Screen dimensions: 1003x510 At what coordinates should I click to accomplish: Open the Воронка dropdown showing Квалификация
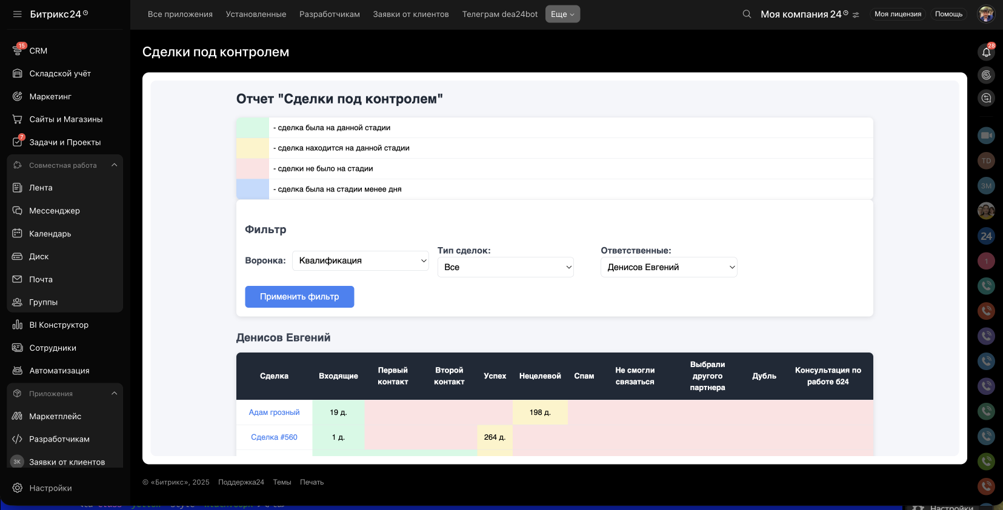pyautogui.click(x=361, y=260)
